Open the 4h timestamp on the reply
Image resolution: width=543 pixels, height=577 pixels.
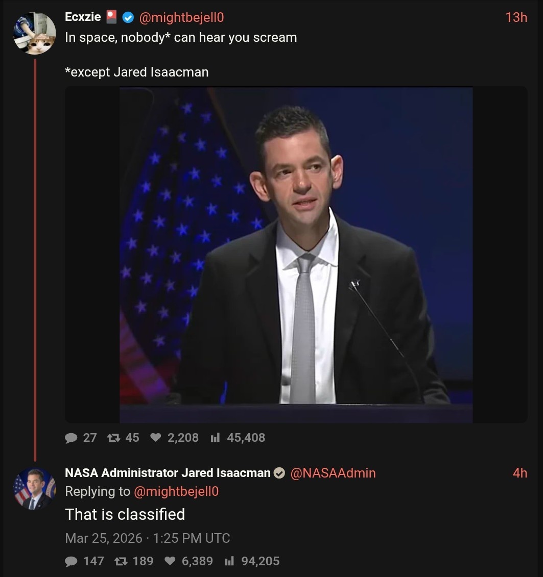click(x=520, y=473)
